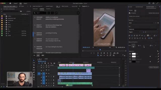The width and height of the screenshot is (161, 90).
Task: Expand the A-ROLL bin in Project panel
Action: [x=4, y=16]
